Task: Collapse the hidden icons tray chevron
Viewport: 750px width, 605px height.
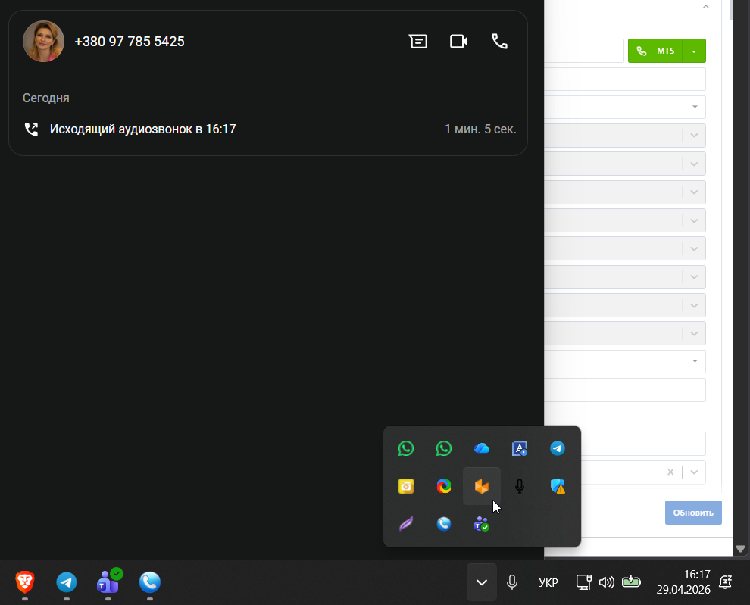Action: tap(482, 582)
